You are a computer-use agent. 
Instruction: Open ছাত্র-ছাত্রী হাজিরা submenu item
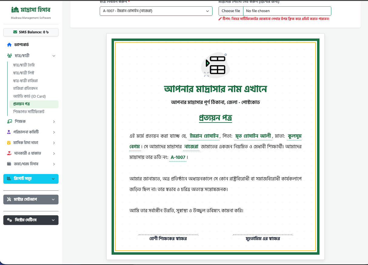pyautogui.click(x=25, y=81)
